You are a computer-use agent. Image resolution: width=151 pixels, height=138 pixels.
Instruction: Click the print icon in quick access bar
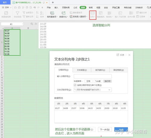tap(27, 8)
